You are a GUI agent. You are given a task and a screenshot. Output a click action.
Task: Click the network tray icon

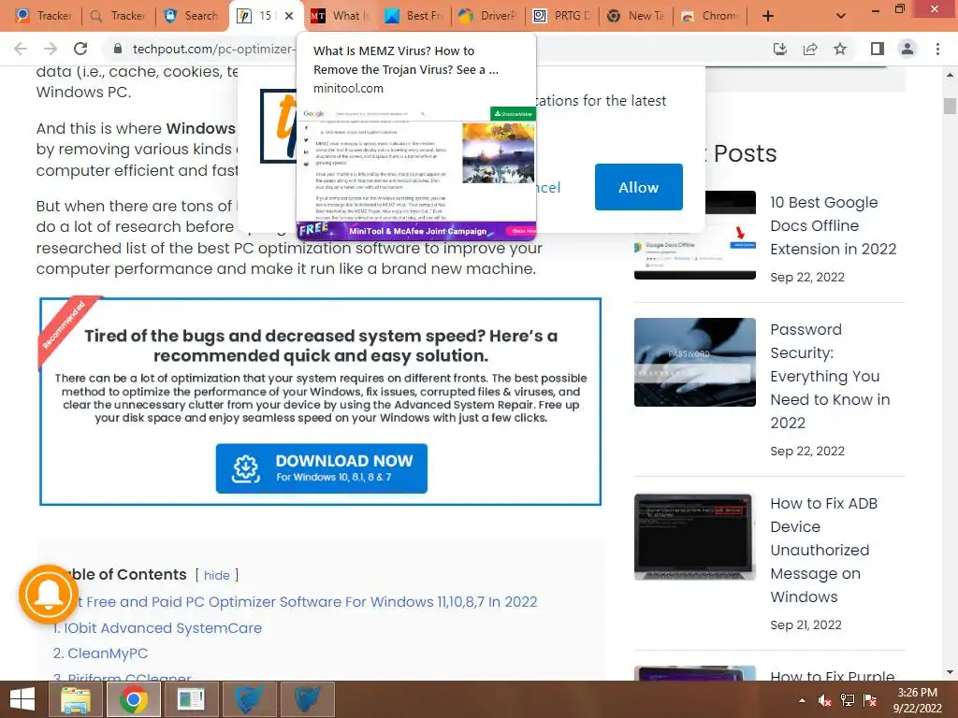point(848,700)
